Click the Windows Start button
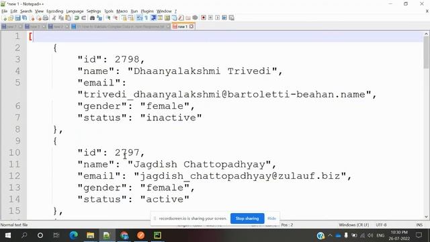Image resolution: width=430 pixels, height=242 pixels. coord(7,235)
